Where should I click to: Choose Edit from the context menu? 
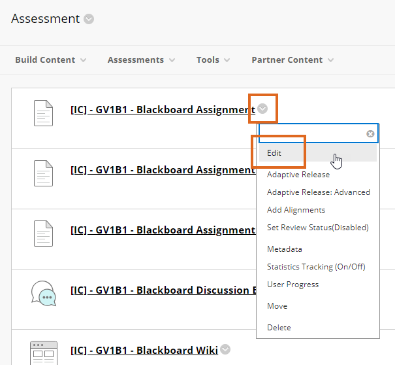click(318, 152)
